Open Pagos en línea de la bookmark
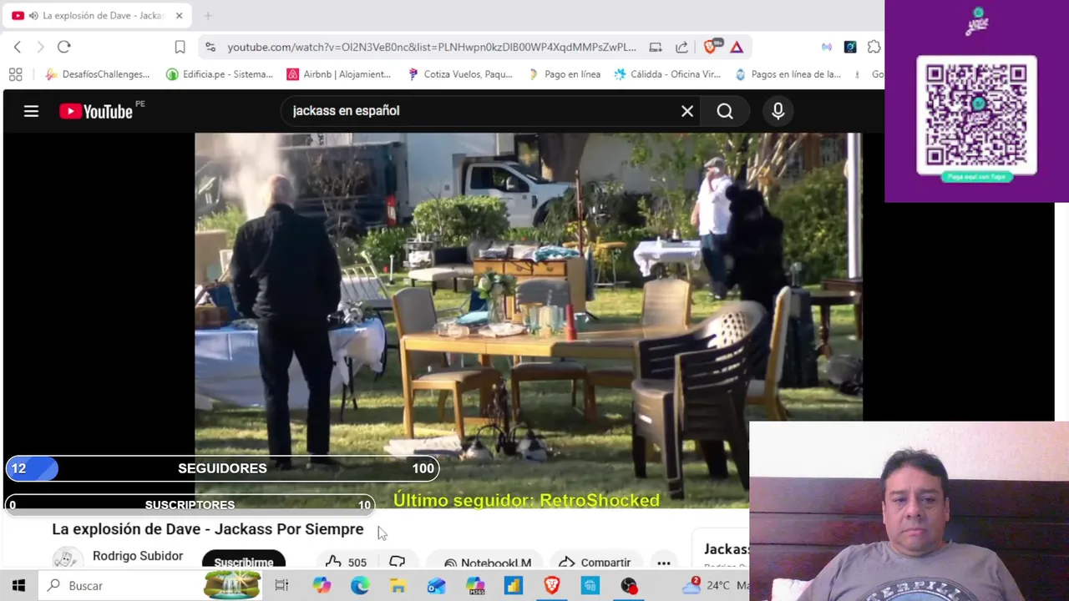Image resolution: width=1069 pixels, height=601 pixels. 788,74
